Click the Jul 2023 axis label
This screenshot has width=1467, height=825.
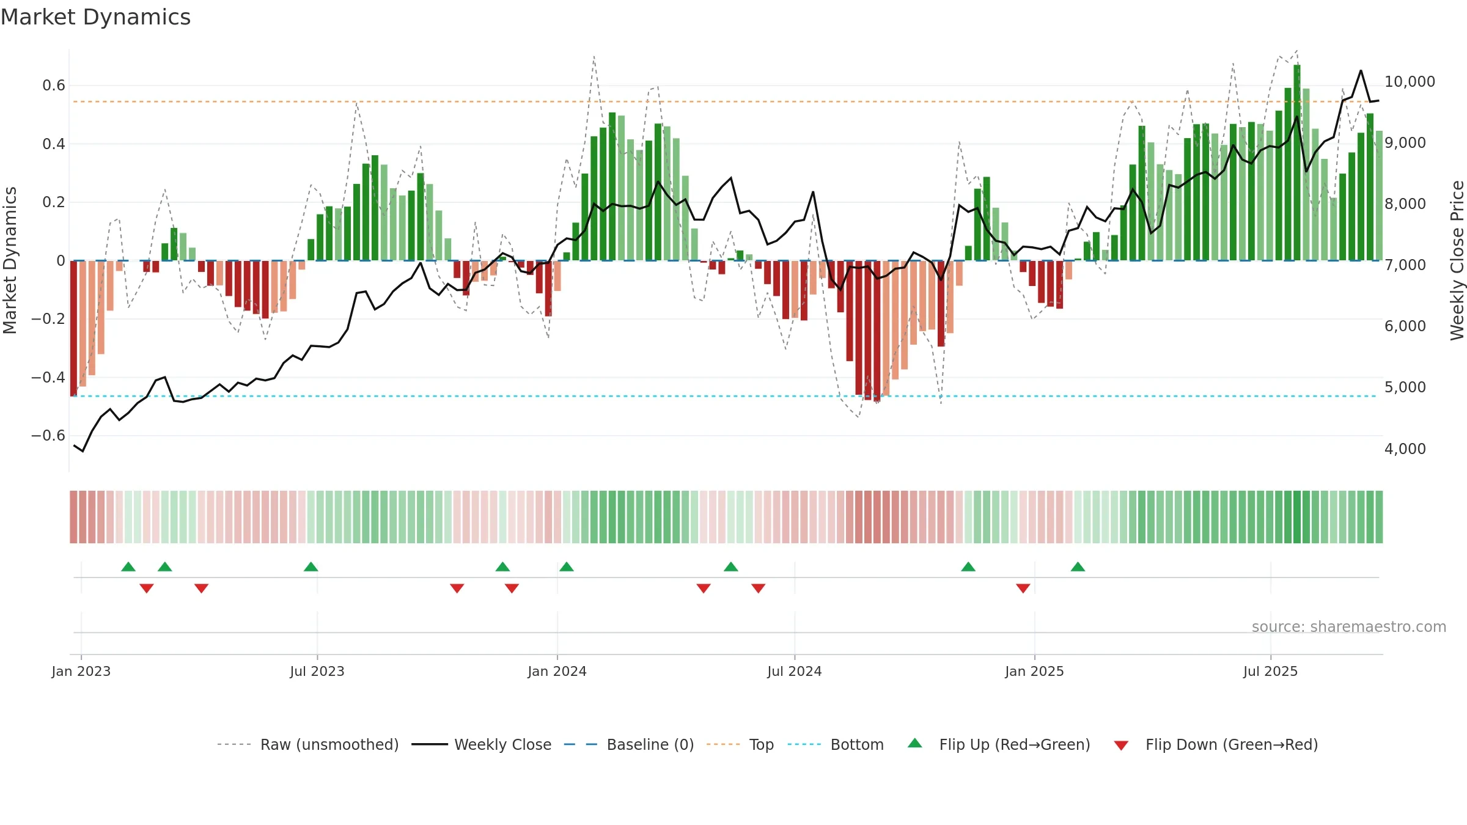(317, 671)
